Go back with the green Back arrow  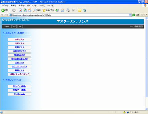[x=3, y=10]
